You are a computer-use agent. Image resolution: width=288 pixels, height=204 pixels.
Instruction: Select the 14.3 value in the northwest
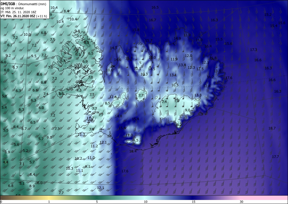(113, 48)
